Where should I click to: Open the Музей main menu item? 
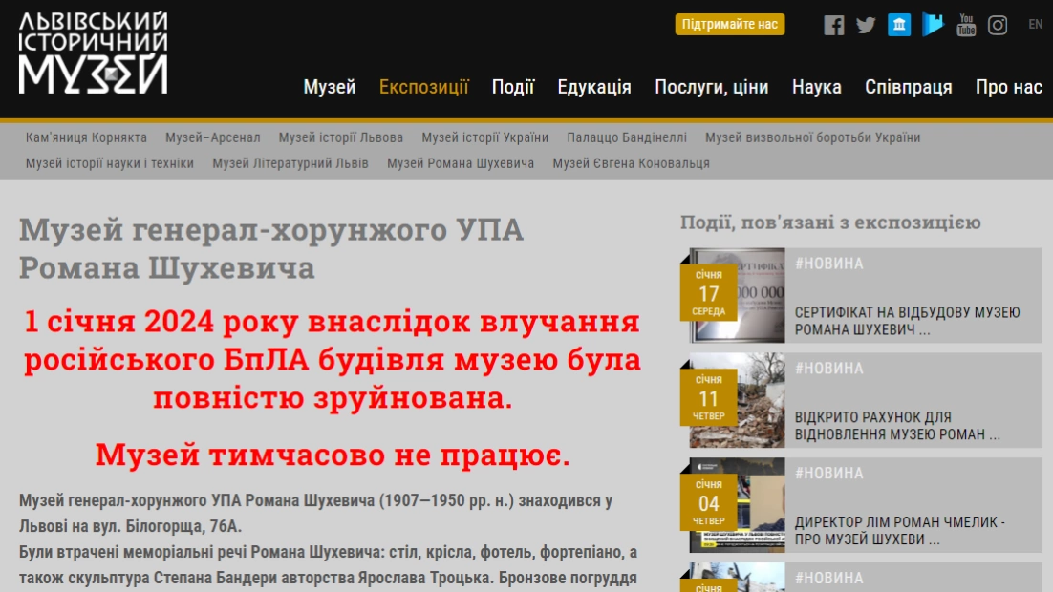pyautogui.click(x=330, y=87)
